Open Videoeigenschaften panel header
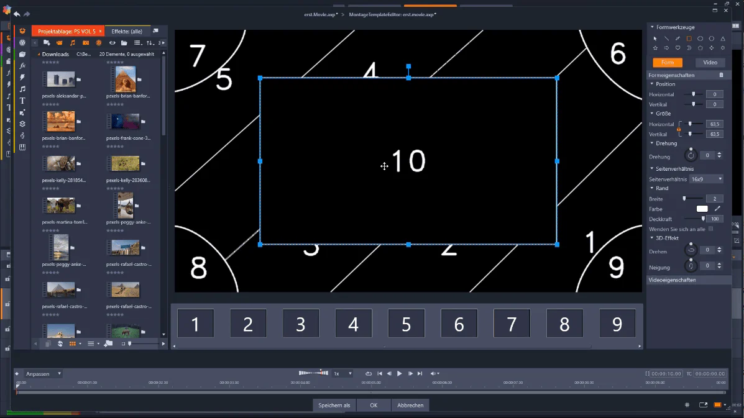This screenshot has width=744, height=418. 689,280
